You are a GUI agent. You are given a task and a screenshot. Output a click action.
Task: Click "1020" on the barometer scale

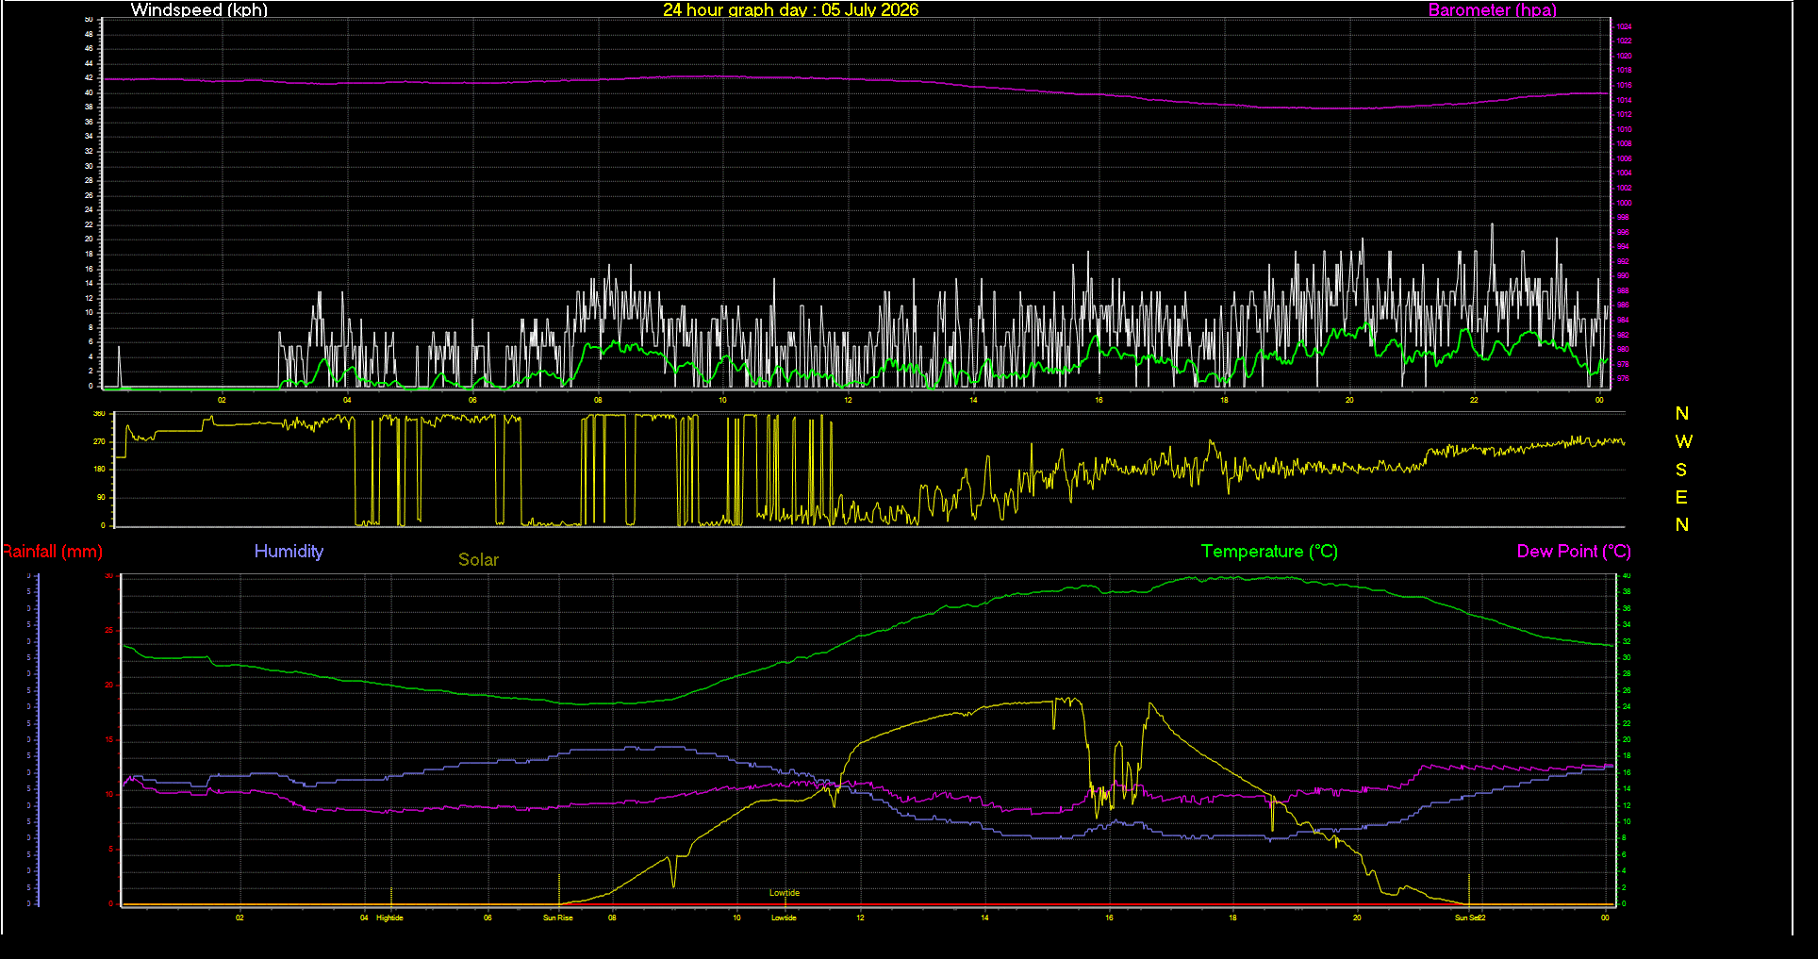click(x=1624, y=57)
